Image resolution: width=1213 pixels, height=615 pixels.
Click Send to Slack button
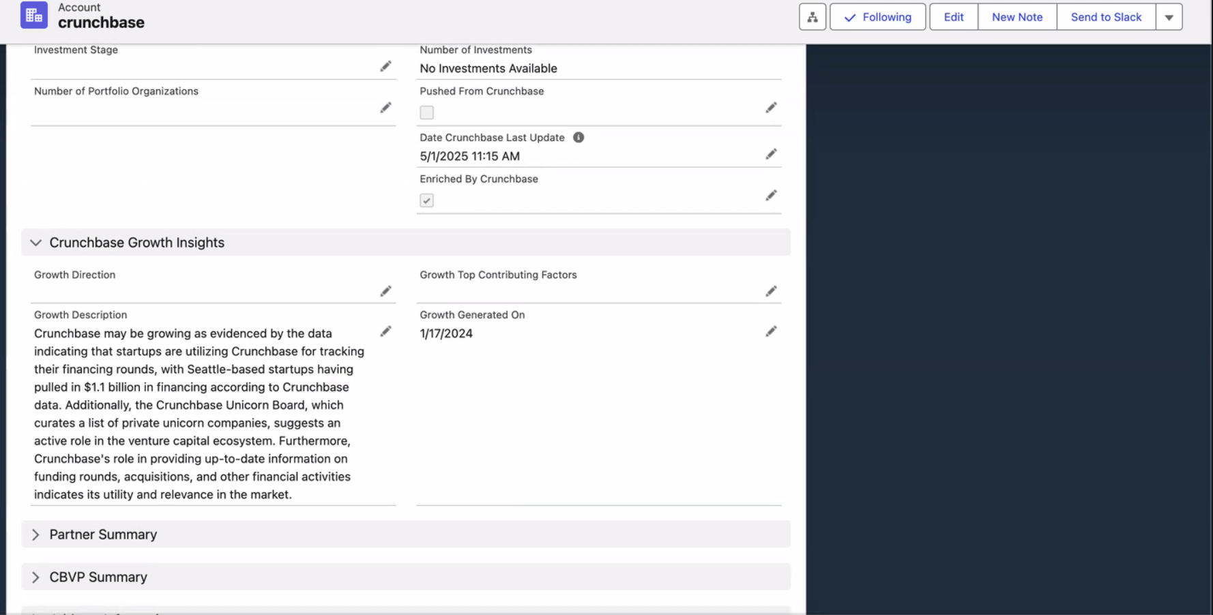(x=1106, y=17)
